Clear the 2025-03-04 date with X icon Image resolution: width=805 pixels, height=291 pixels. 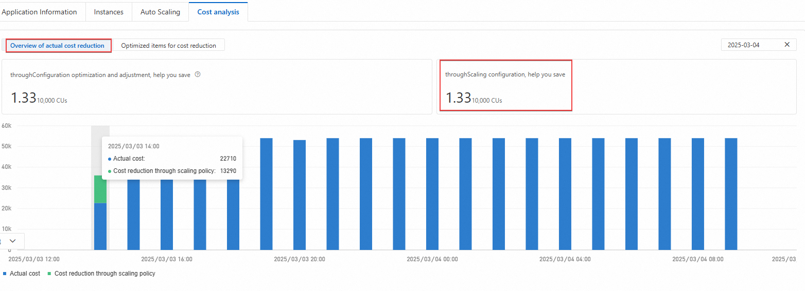pyautogui.click(x=786, y=45)
